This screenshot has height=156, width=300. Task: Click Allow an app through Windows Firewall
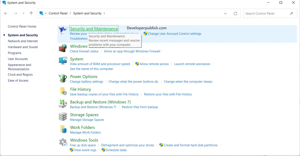pyautogui.click(x=132, y=51)
